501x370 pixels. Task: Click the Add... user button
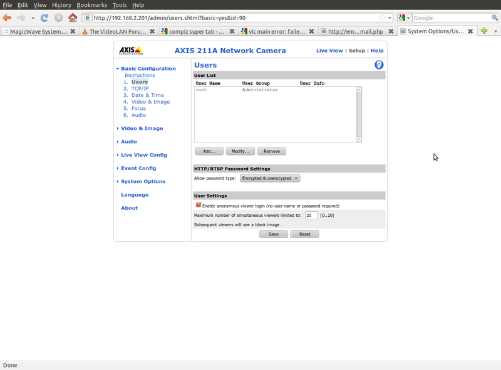tap(209, 151)
